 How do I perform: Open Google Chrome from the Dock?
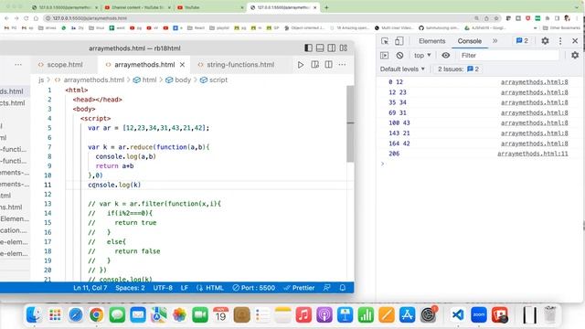click(x=96, y=315)
